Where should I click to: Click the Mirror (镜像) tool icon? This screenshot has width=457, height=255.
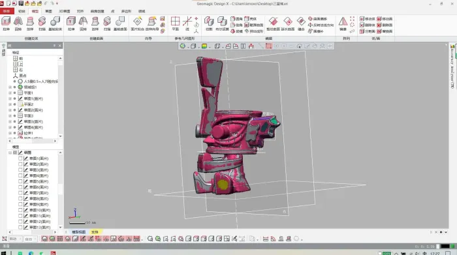tap(343, 23)
